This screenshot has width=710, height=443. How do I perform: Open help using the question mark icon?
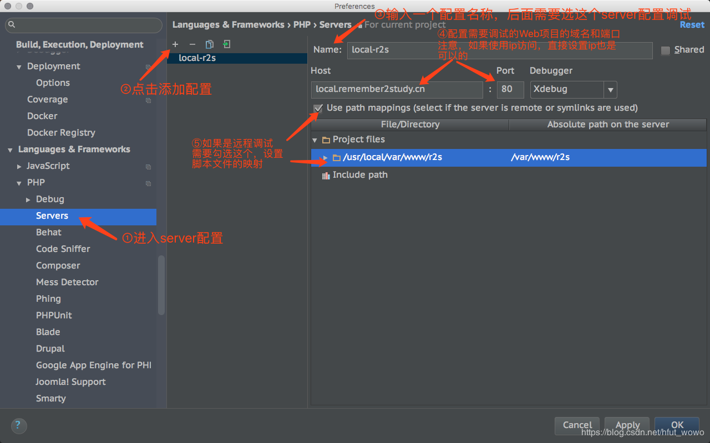click(18, 426)
